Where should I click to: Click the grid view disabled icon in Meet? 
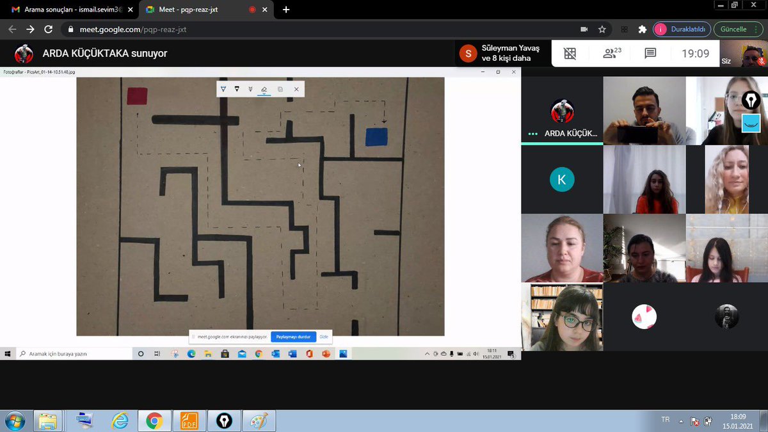click(570, 53)
